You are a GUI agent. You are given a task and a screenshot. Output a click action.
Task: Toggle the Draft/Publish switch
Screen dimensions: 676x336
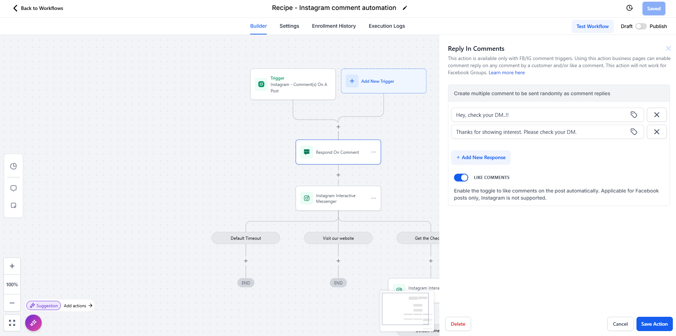641,26
